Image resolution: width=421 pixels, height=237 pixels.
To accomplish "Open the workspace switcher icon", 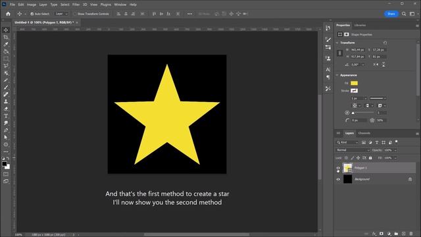I will (x=412, y=14).
